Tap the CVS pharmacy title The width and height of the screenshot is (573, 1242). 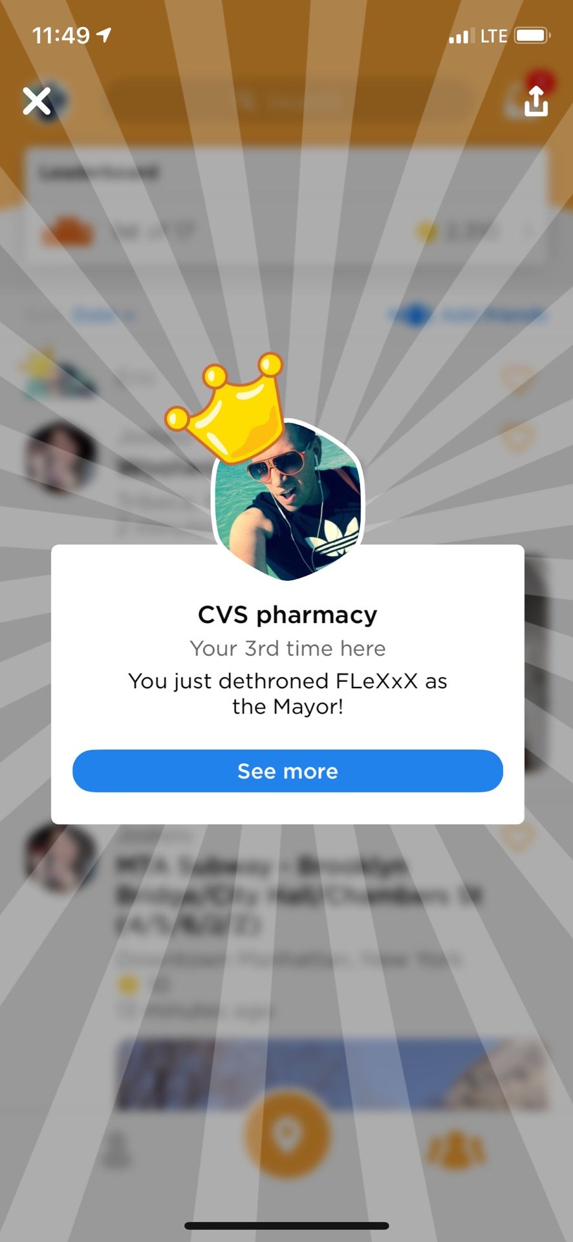(287, 615)
